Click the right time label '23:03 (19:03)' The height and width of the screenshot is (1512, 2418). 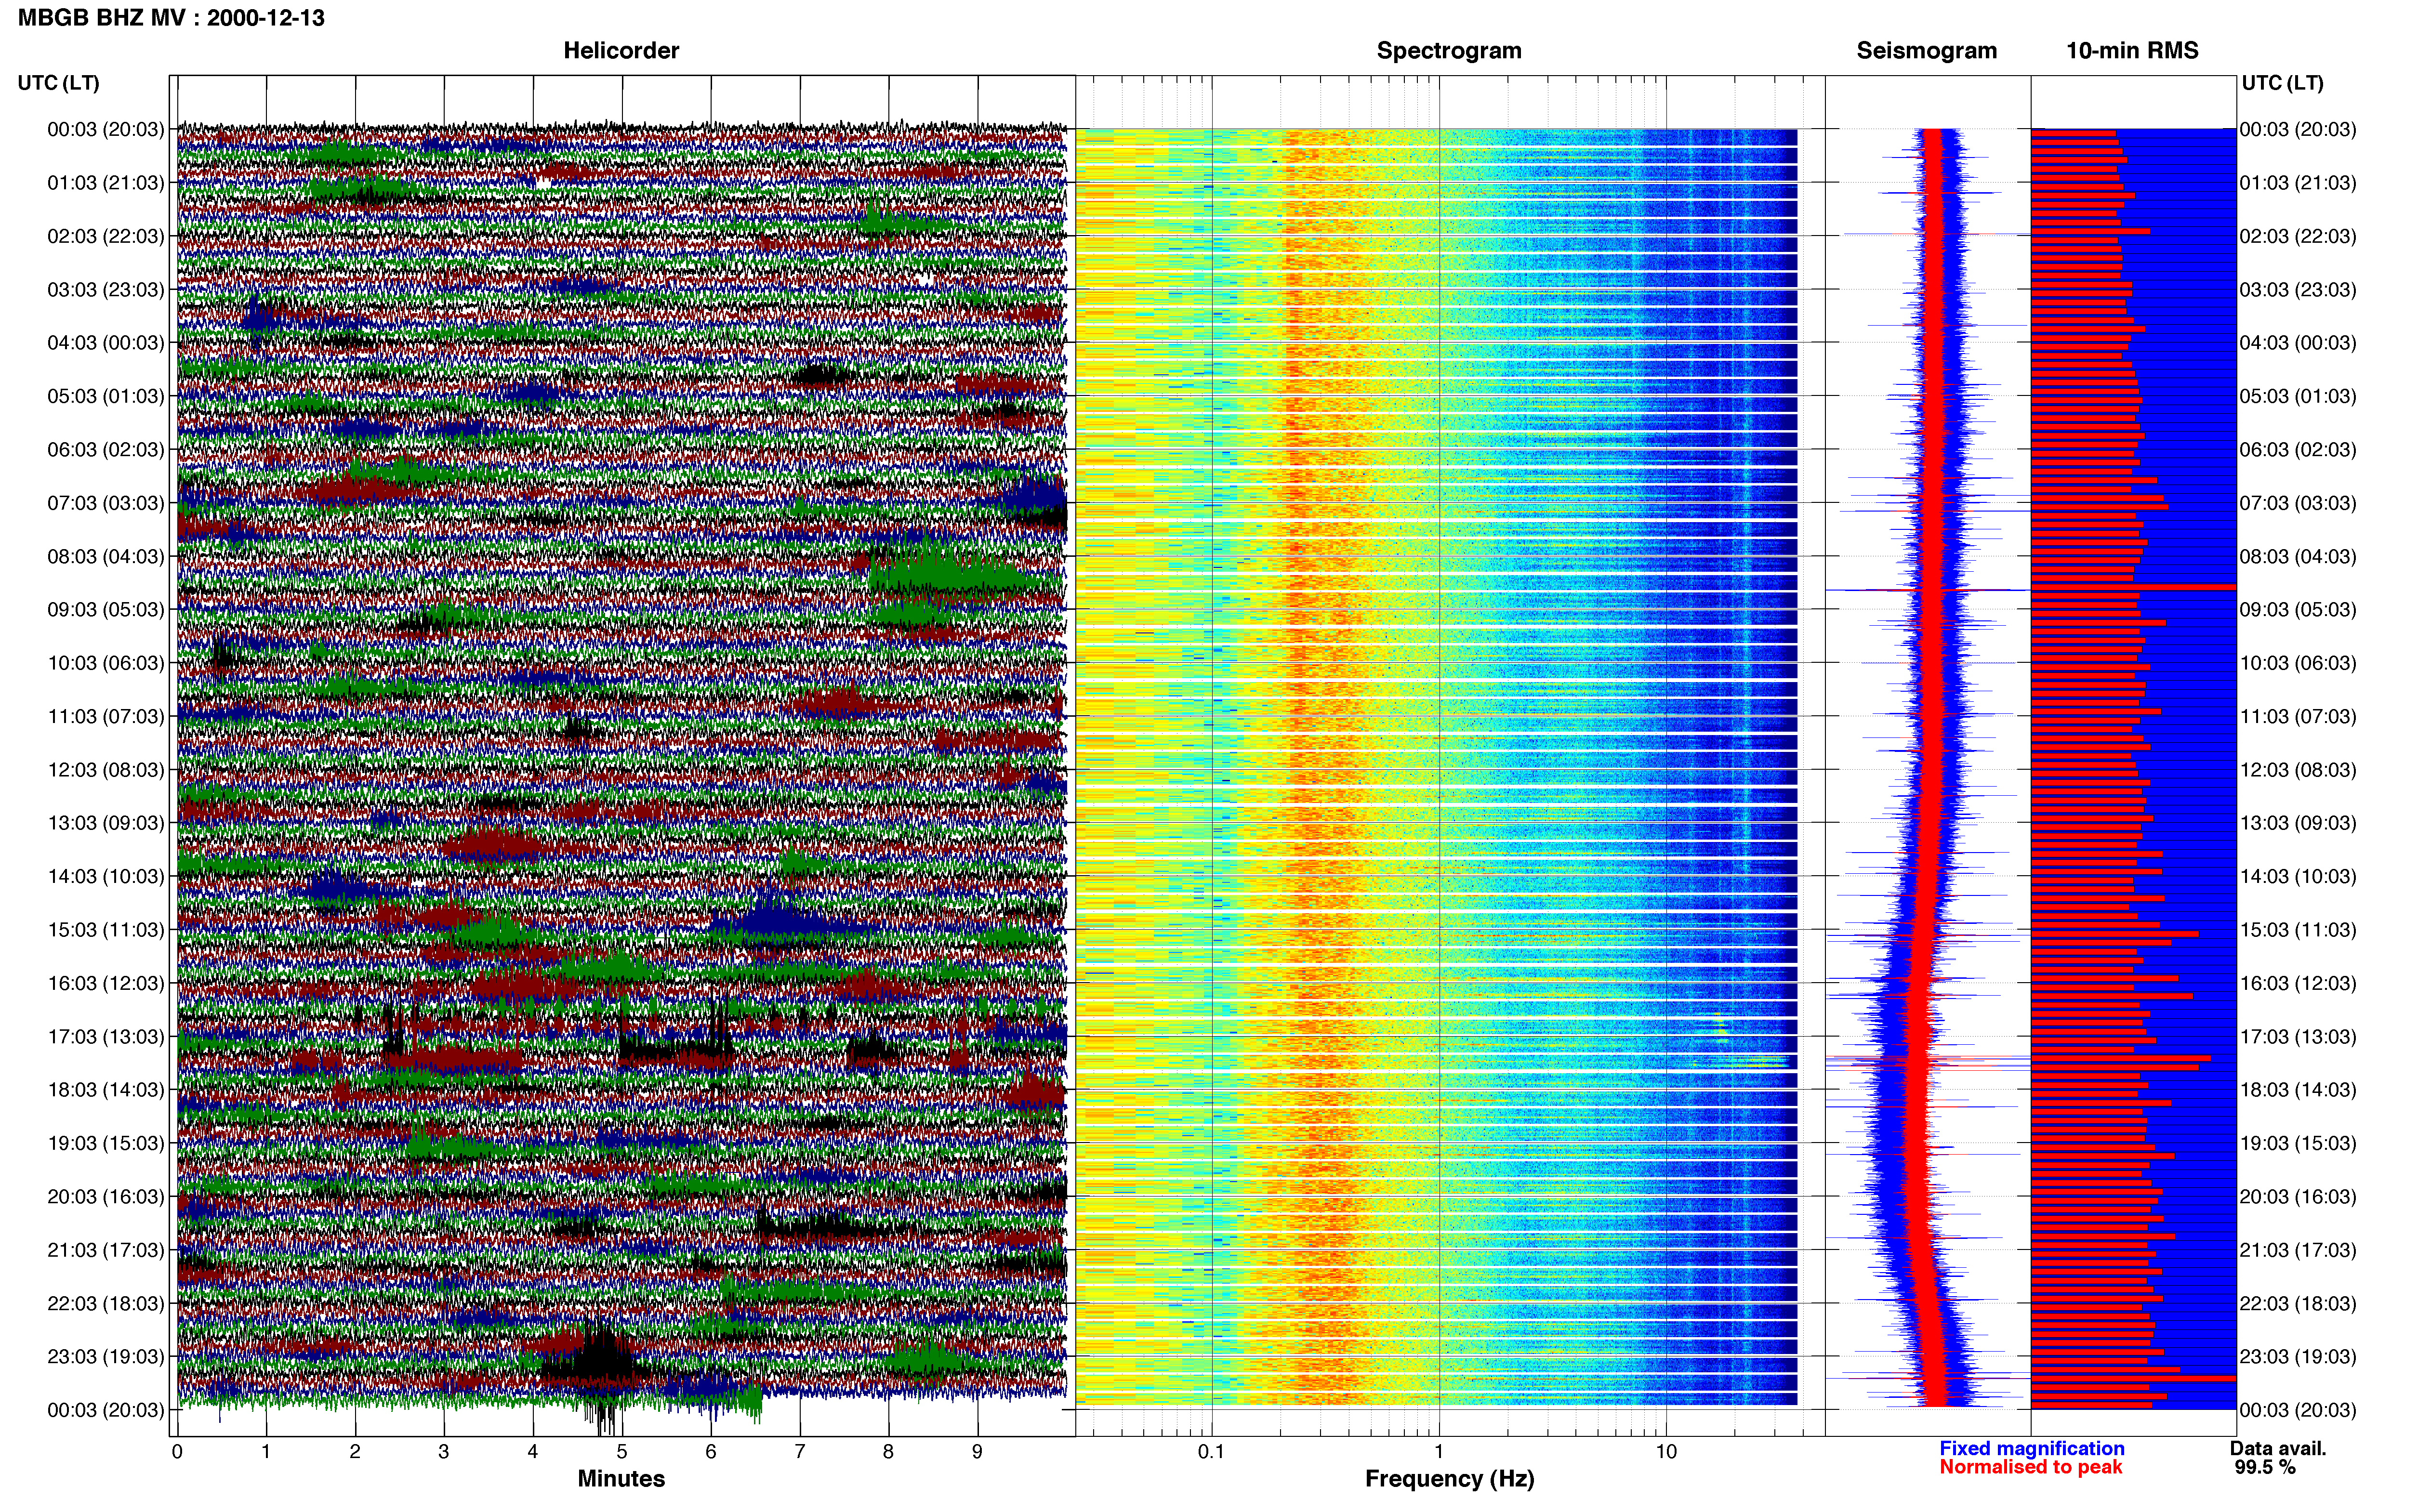[2298, 1357]
